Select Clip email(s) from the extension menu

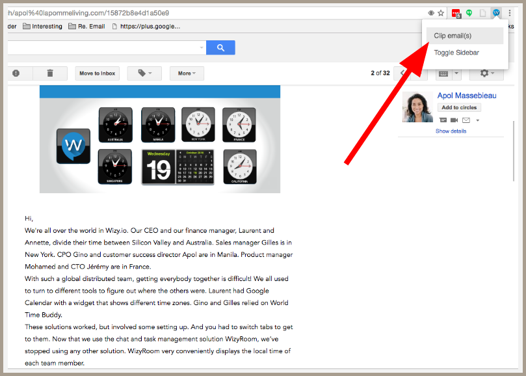pos(465,36)
